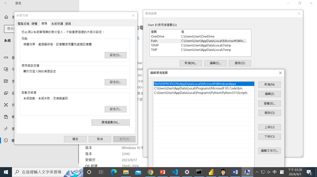Viewport: 317px width, 177px height.
Task: Switch to the 硬體 tab
Action: [34, 24]
